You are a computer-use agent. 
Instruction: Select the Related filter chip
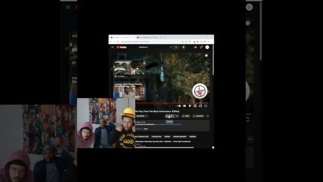click(x=167, y=136)
